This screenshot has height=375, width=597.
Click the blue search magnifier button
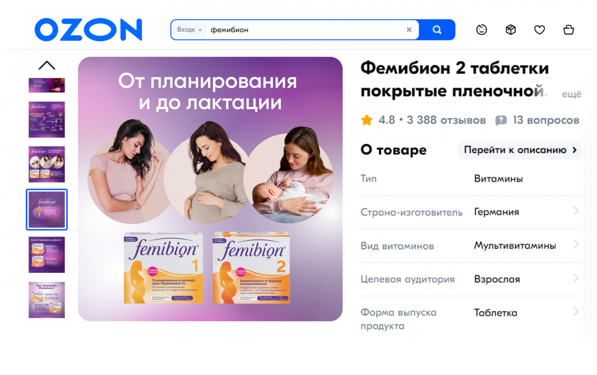[x=437, y=30]
